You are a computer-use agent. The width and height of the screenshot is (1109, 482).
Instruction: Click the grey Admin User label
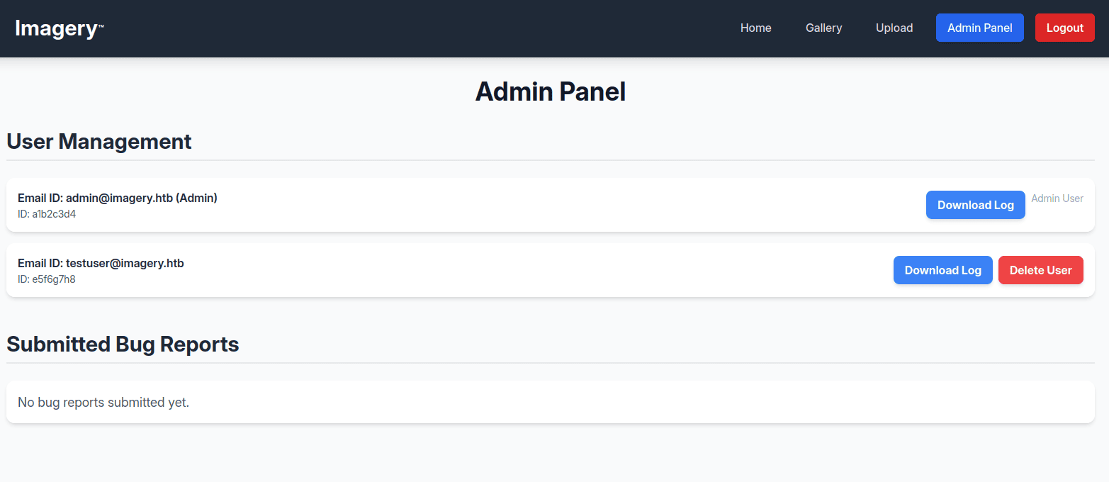(1057, 198)
